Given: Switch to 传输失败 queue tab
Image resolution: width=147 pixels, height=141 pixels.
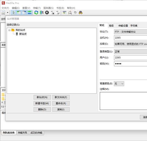Looking at the screenshot, I should (x=23, y=133).
